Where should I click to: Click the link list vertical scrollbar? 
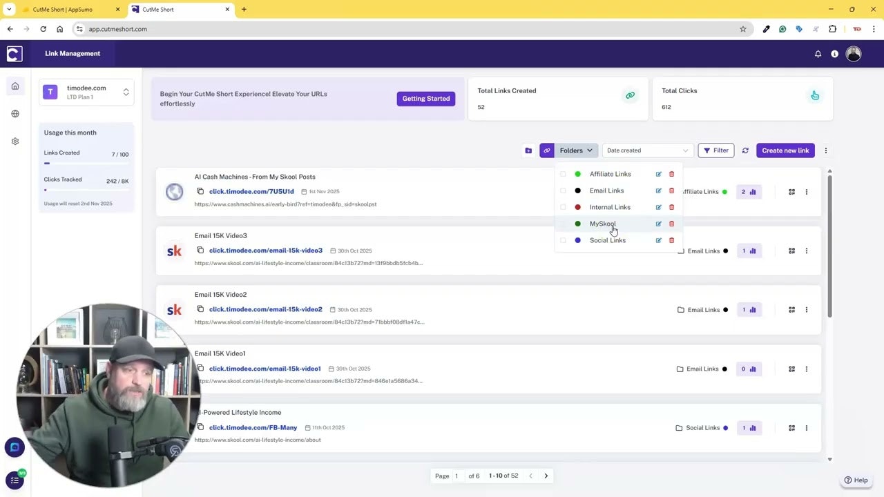pyautogui.click(x=829, y=245)
